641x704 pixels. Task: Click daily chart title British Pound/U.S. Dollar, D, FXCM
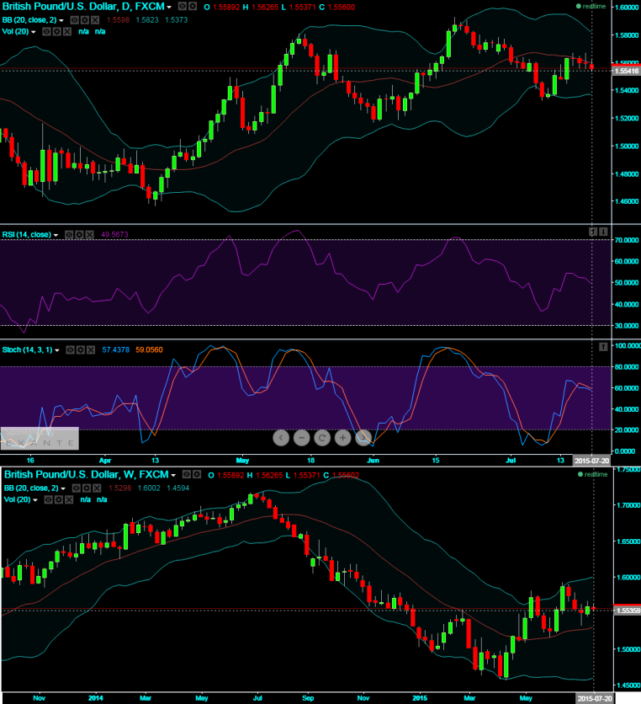[x=83, y=7]
